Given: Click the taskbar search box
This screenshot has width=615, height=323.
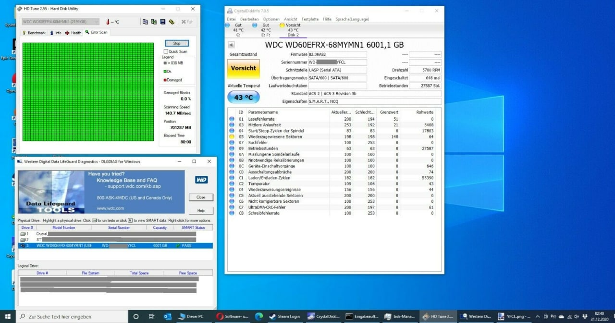Looking at the screenshot, I should click(x=72, y=316).
